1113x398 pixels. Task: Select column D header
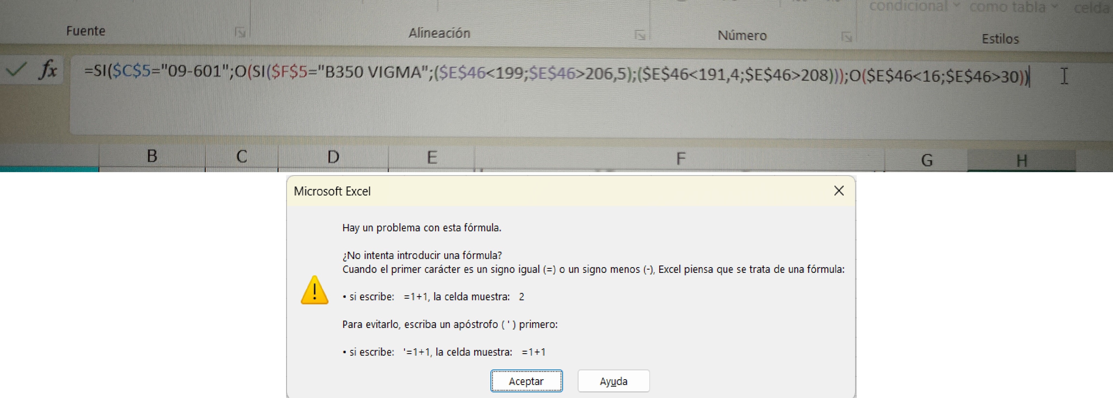(x=333, y=157)
